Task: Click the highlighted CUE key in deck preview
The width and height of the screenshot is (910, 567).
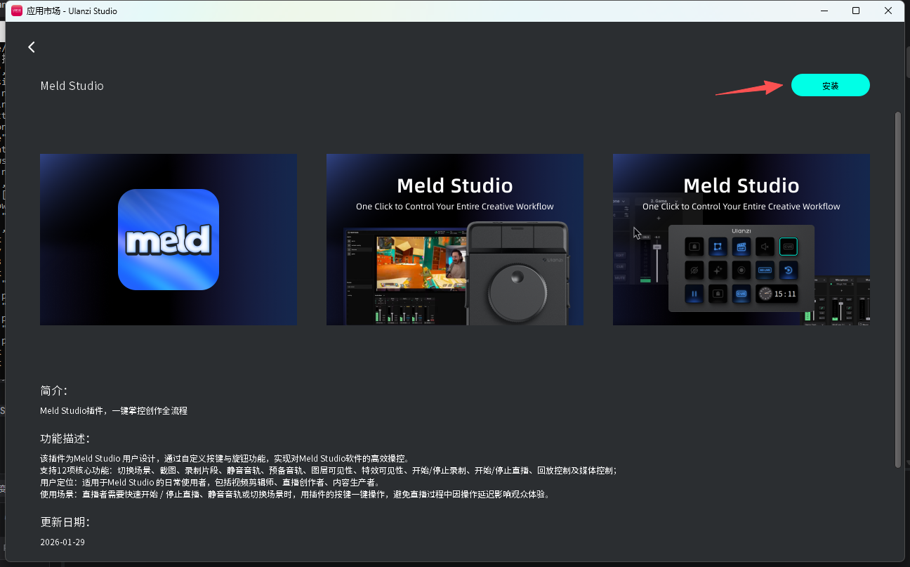Action: (789, 247)
